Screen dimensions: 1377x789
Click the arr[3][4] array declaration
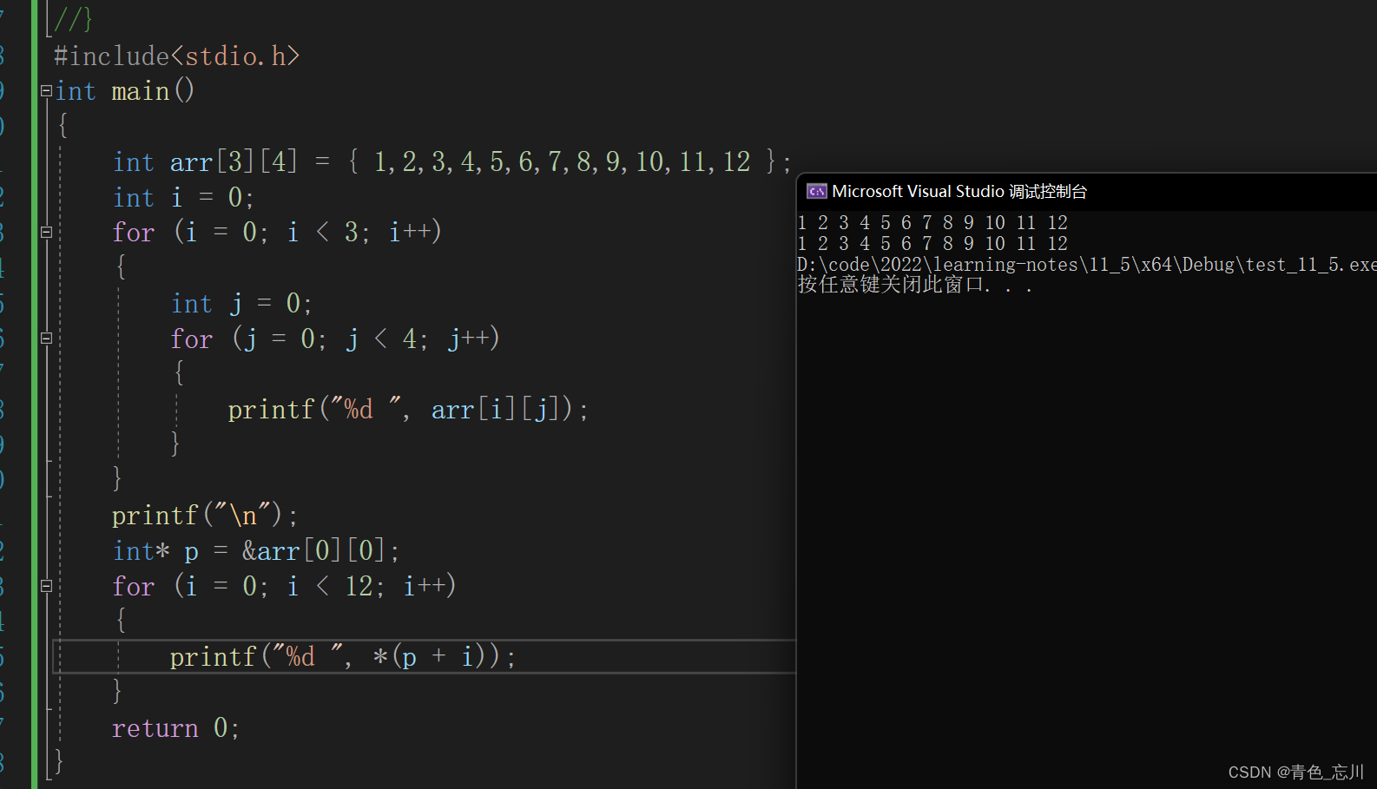[x=452, y=161]
